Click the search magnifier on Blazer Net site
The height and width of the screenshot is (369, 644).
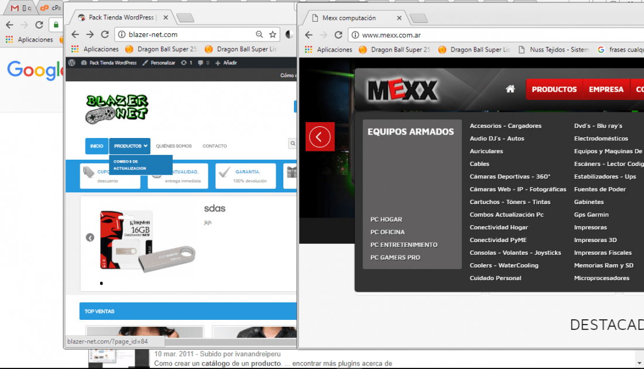coord(292,143)
